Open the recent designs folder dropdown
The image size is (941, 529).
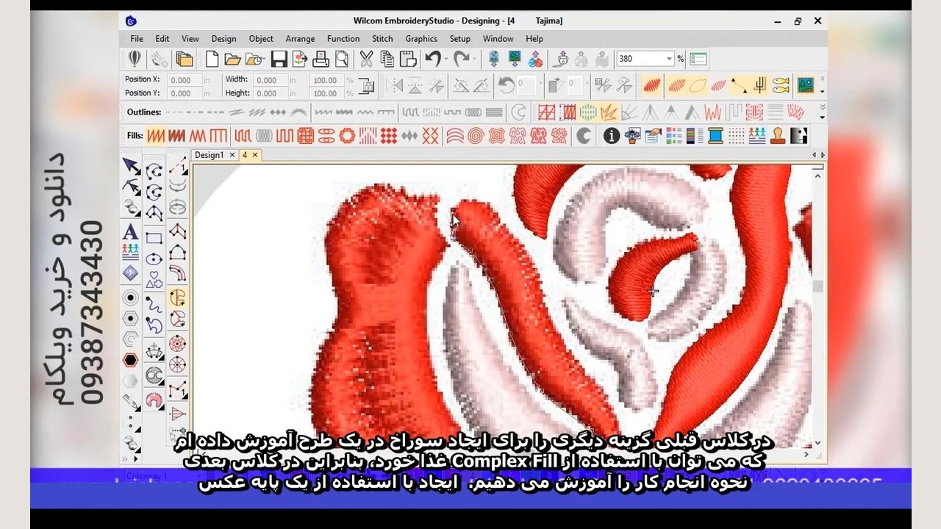pos(254,60)
